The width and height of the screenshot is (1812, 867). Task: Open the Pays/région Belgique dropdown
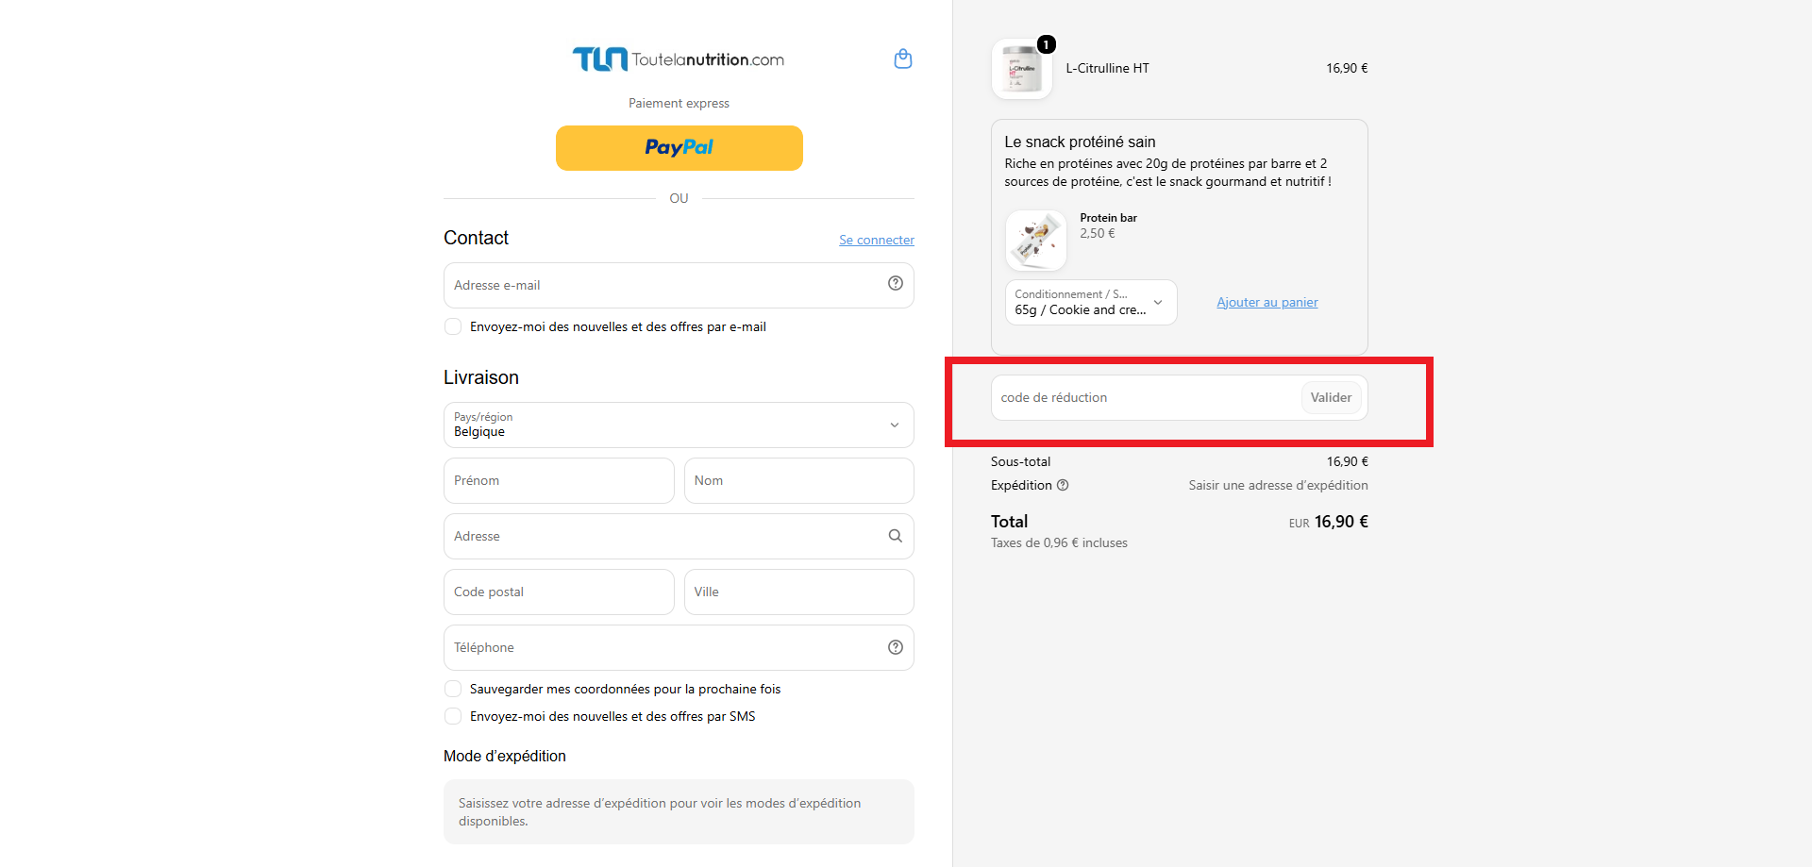coord(679,425)
